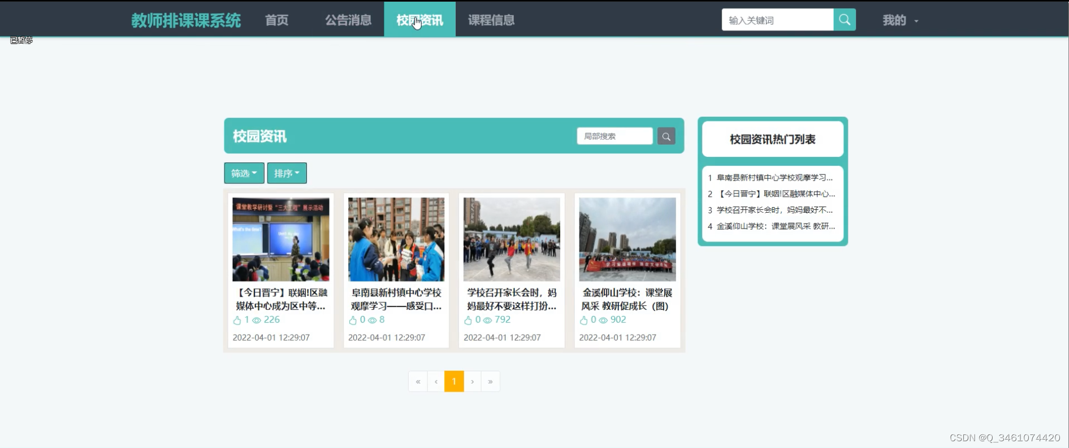This screenshot has height=448, width=1069.
Task: Focus the 局部搜索 local search field
Action: [x=614, y=136]
